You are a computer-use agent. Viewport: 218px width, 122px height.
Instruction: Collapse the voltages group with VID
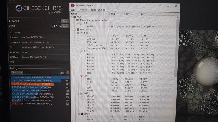pos(78,33)
